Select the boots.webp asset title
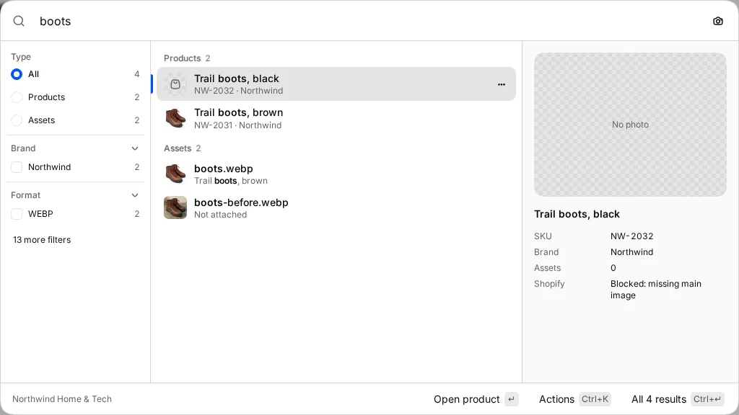Screen dimensions: 739x415 pos(224,169)
